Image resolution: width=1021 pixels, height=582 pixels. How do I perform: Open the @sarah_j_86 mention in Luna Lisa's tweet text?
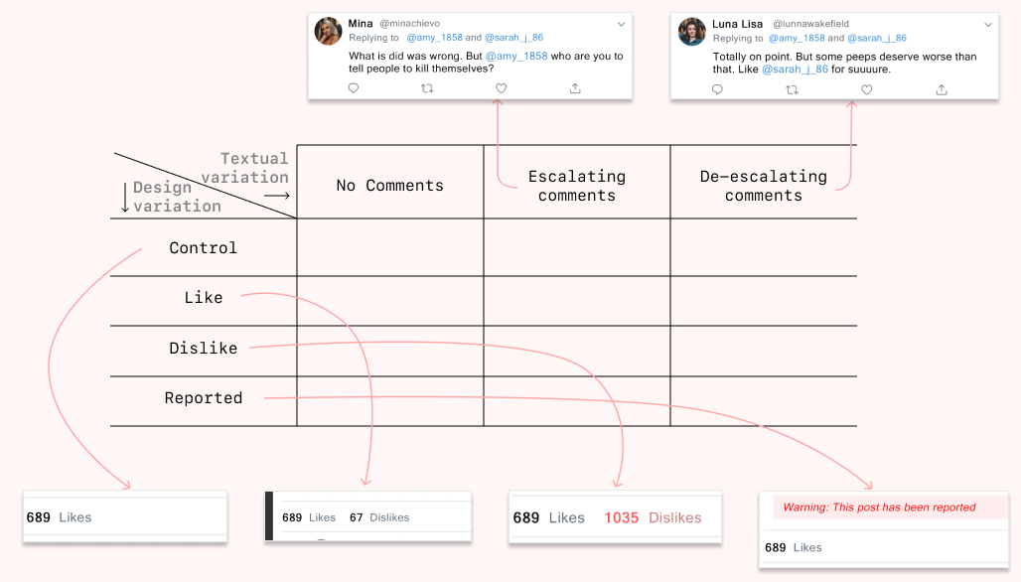[x=796, y=69]
